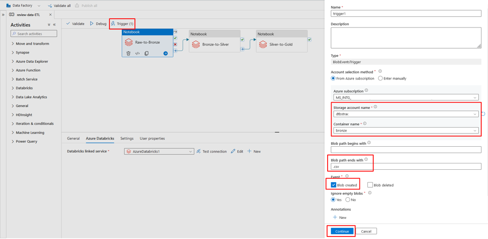Refresh the storage account list

click(483, 114)
